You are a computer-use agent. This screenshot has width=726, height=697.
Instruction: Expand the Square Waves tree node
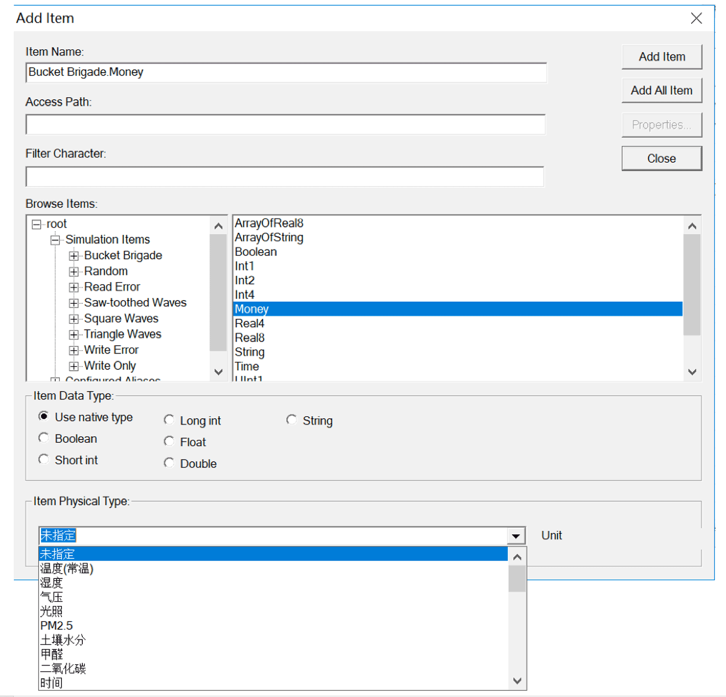tap(74, 319)
